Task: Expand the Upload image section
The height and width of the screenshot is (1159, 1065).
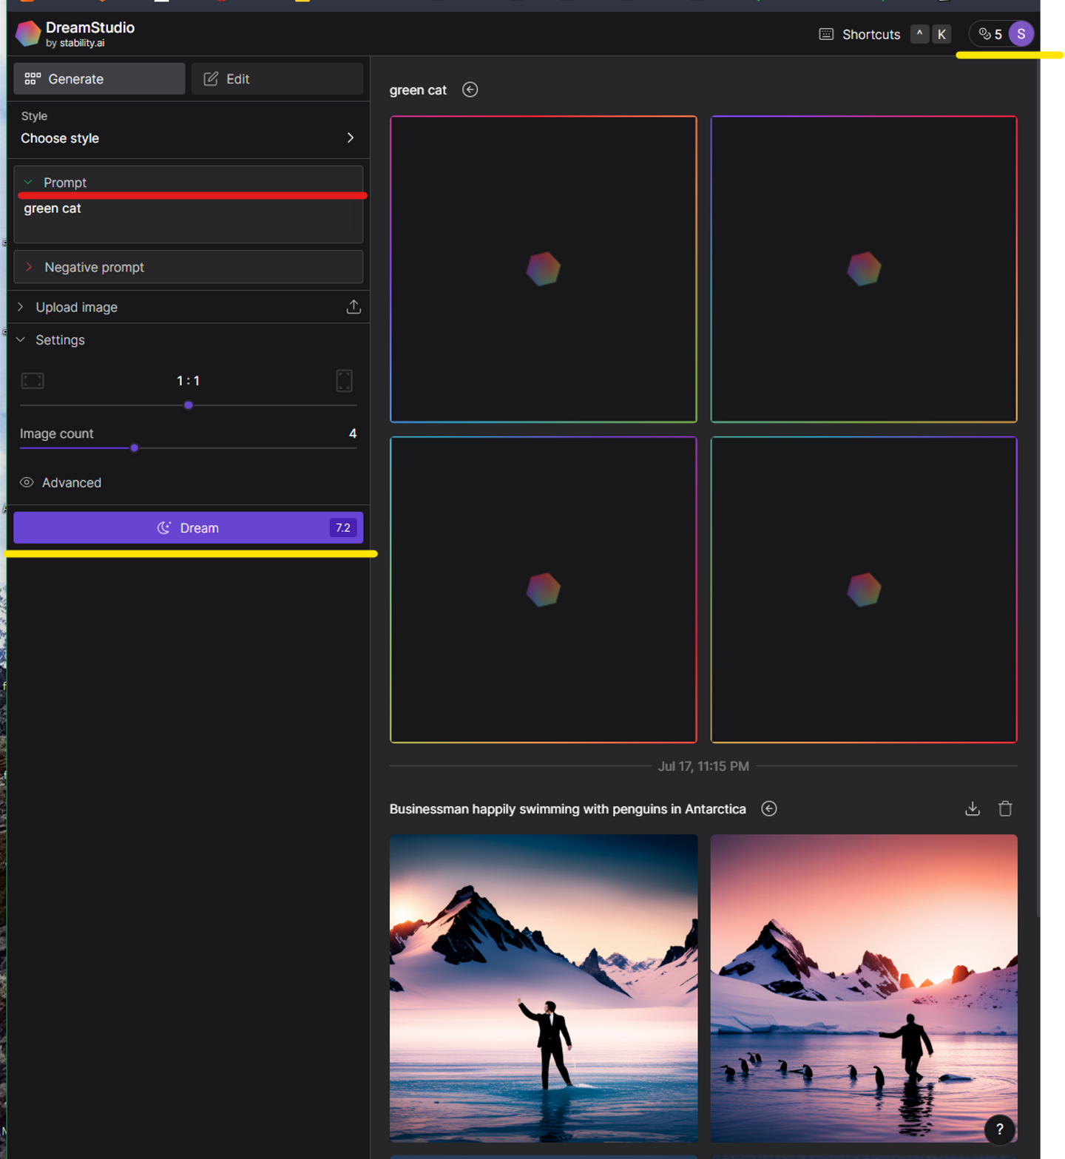Action: click(x=21, y=307)
